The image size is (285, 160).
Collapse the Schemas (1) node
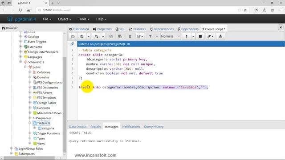20,62
